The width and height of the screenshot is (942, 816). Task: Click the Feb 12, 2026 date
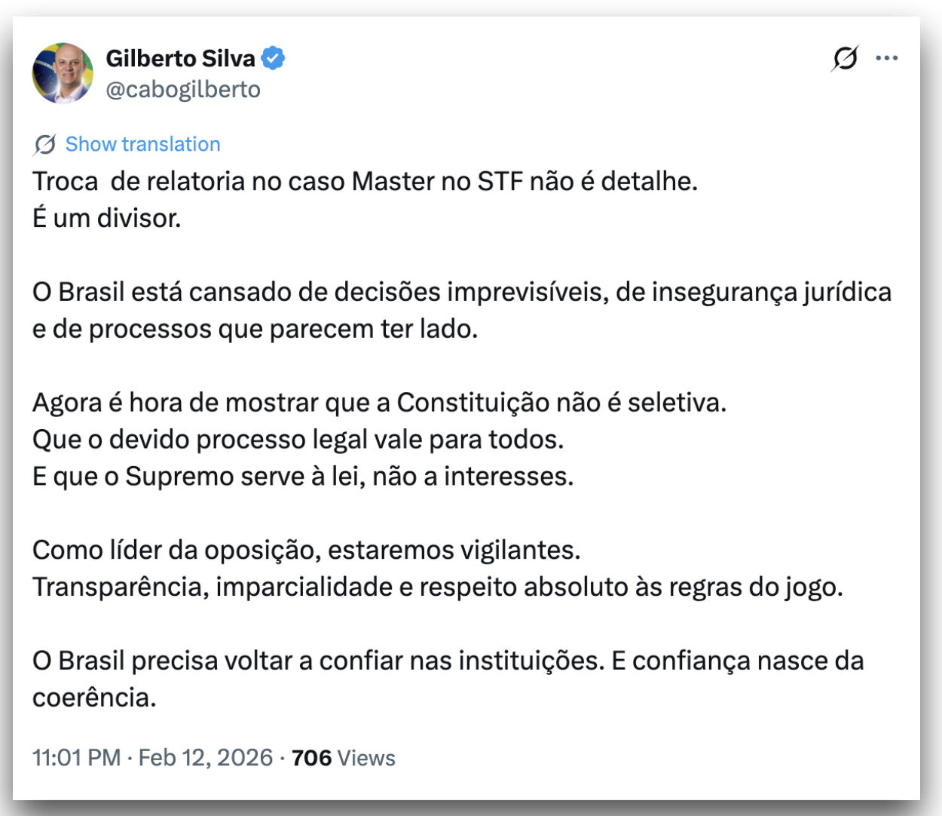click(206, 757)
